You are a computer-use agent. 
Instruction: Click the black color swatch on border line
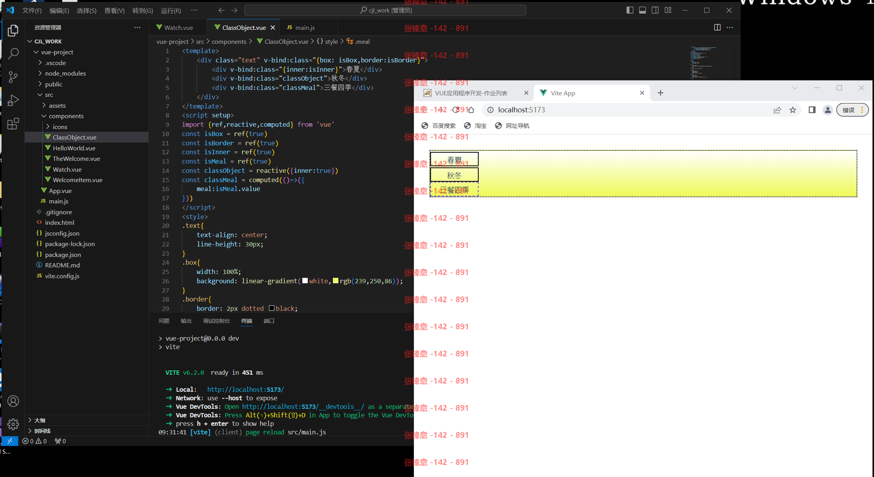click(272, 308)
